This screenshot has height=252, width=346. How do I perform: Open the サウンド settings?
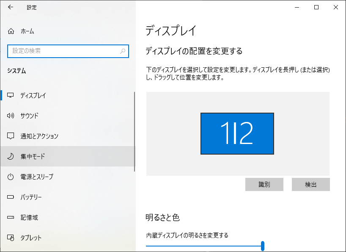pos(67,116)
